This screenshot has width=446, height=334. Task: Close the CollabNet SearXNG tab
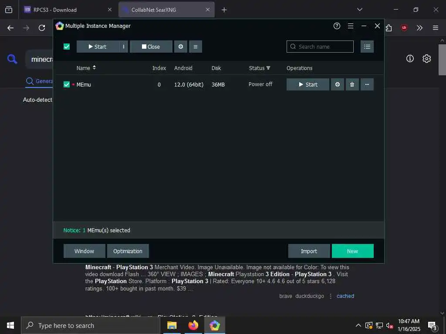(208, 10)
